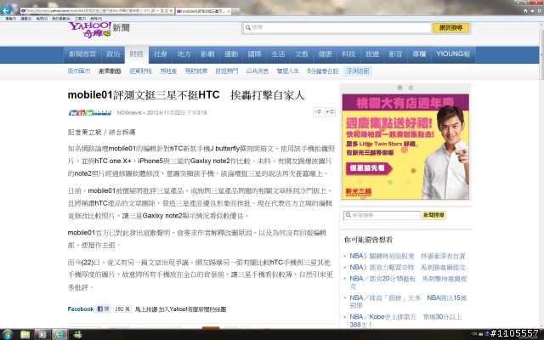Stop loading with the address bar X icon
The height and width of the screenshot is (340, 544).
171,11
